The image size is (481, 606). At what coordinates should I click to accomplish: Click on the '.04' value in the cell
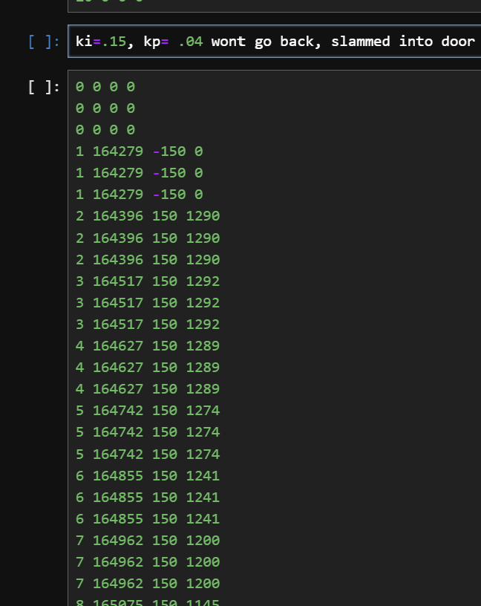click(x=190, y=42)
